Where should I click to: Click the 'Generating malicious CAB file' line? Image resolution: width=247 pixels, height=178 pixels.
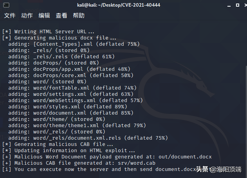pos(58,144)
